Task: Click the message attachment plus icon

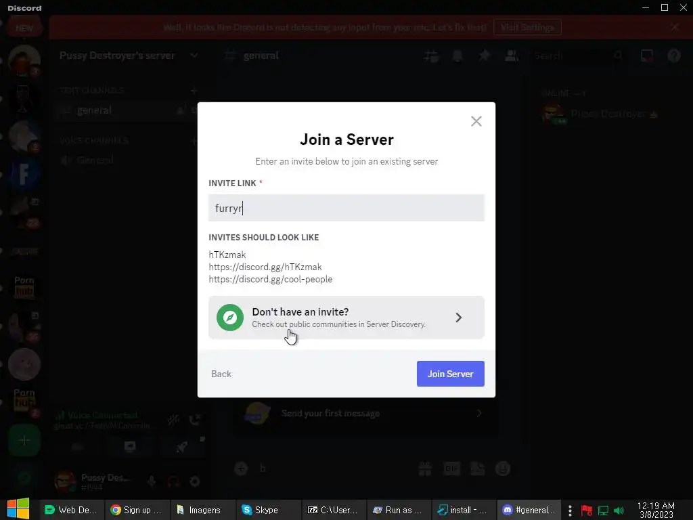Action: 241,469
